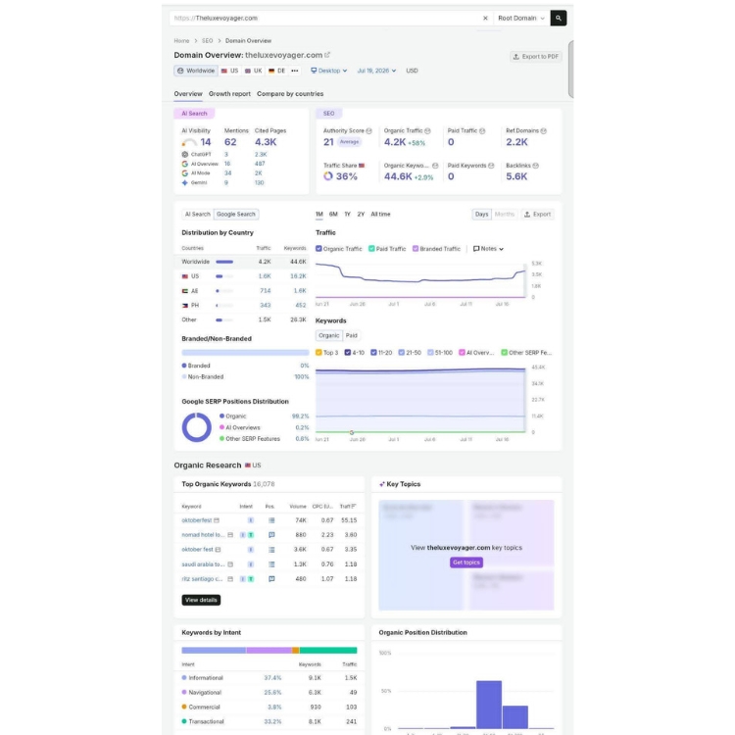Open SERP icon next to oktober fest keyword
The height and width of the screenshot is (735, 735).
(218, 550)
